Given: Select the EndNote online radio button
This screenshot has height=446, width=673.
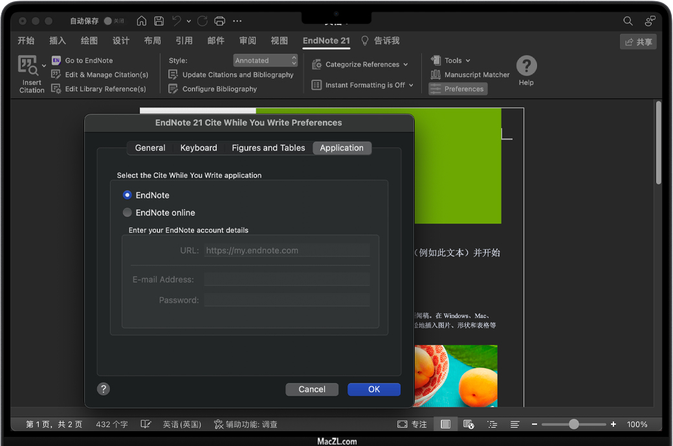Looking at the screenshot, I should 127,212.
